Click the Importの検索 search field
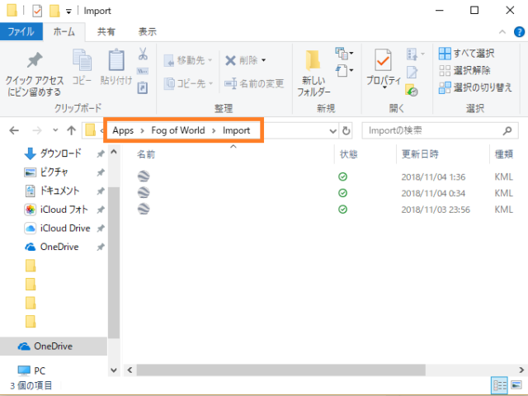528x396 pixels. [x=429, y=130]
